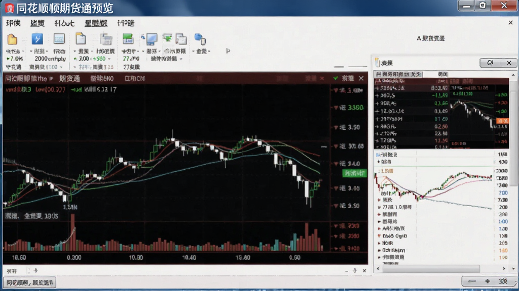Screen dimensions: 519x291
Task: Switch to the 期货通 chart tab
Action: click(69, 78)
